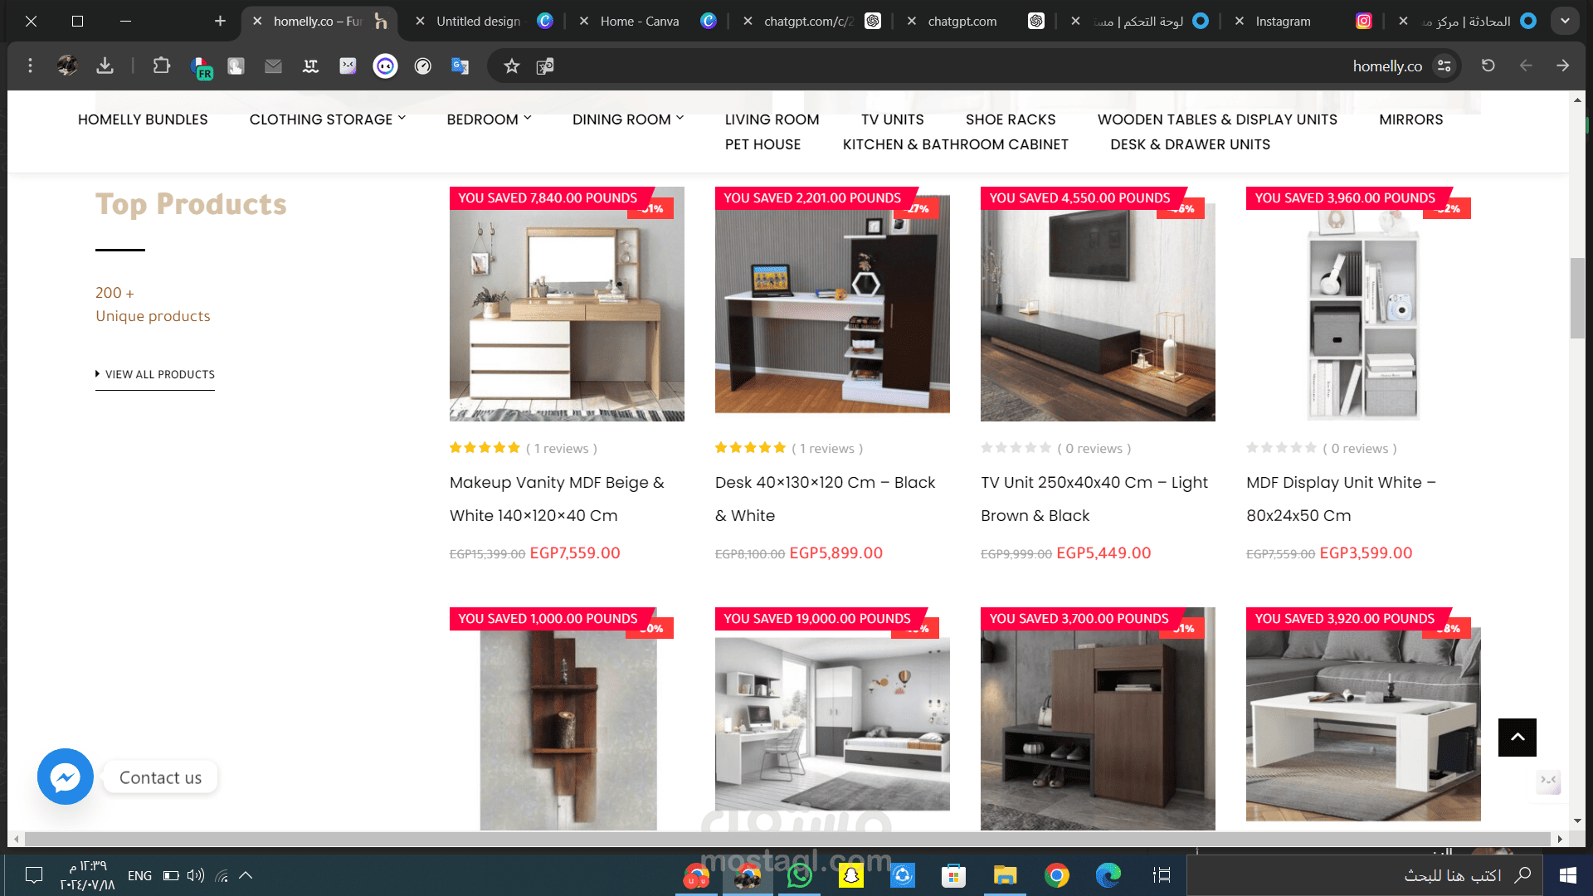Open Desk 40×130×120 Cm product title
The width and height of the screenshot is (1593, 896).
(825, 499)
